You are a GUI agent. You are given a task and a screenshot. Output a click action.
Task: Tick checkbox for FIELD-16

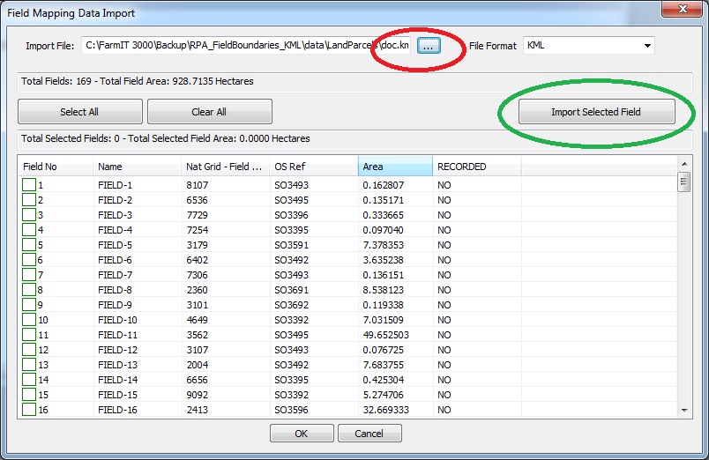click(29, 410)
